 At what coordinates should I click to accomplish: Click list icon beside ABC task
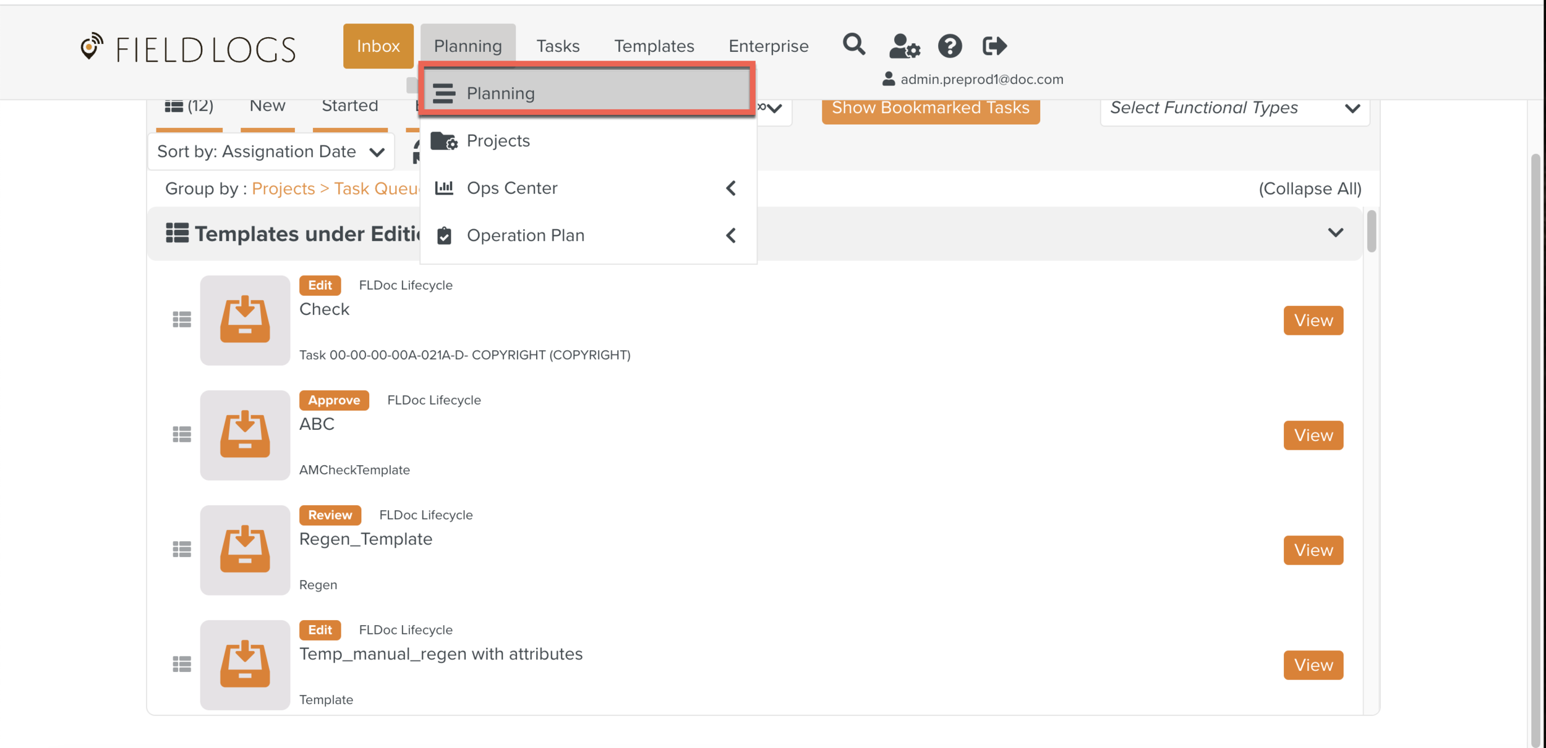click(182, 435)
